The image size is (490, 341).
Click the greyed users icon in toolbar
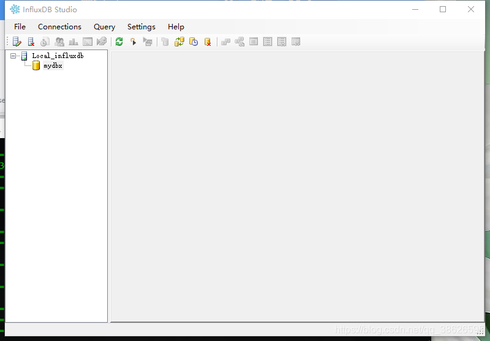pyautogui.click(x=59, y=42)
